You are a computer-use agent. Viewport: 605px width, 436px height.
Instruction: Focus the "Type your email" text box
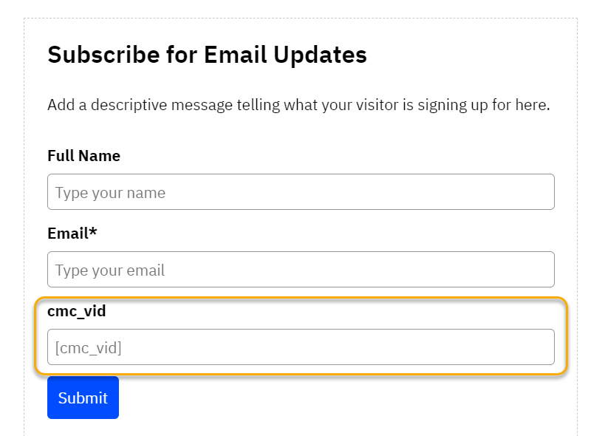(301, 270)
